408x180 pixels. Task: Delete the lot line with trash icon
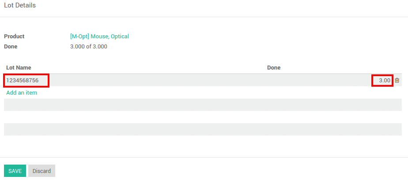397,81
